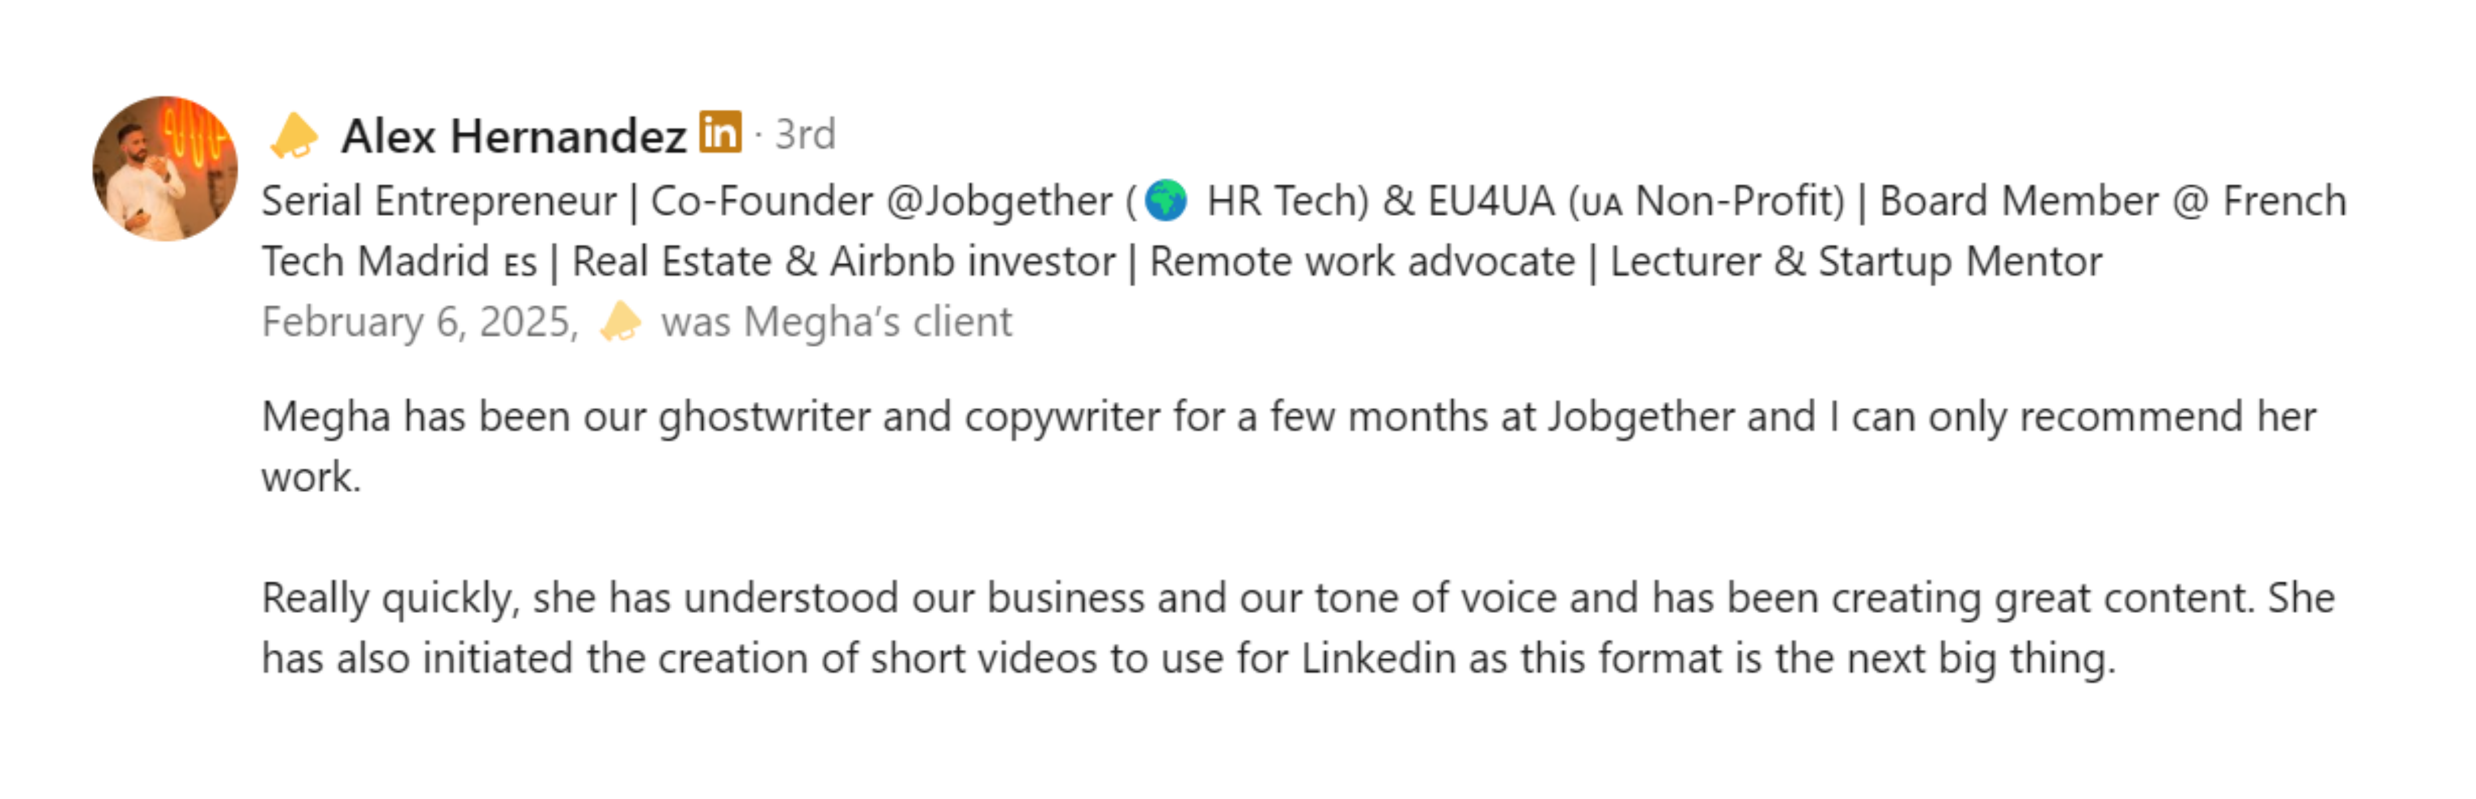
Task: Click the "Serial Entrepreneur" headline text
Action: (x=438, y=202)
